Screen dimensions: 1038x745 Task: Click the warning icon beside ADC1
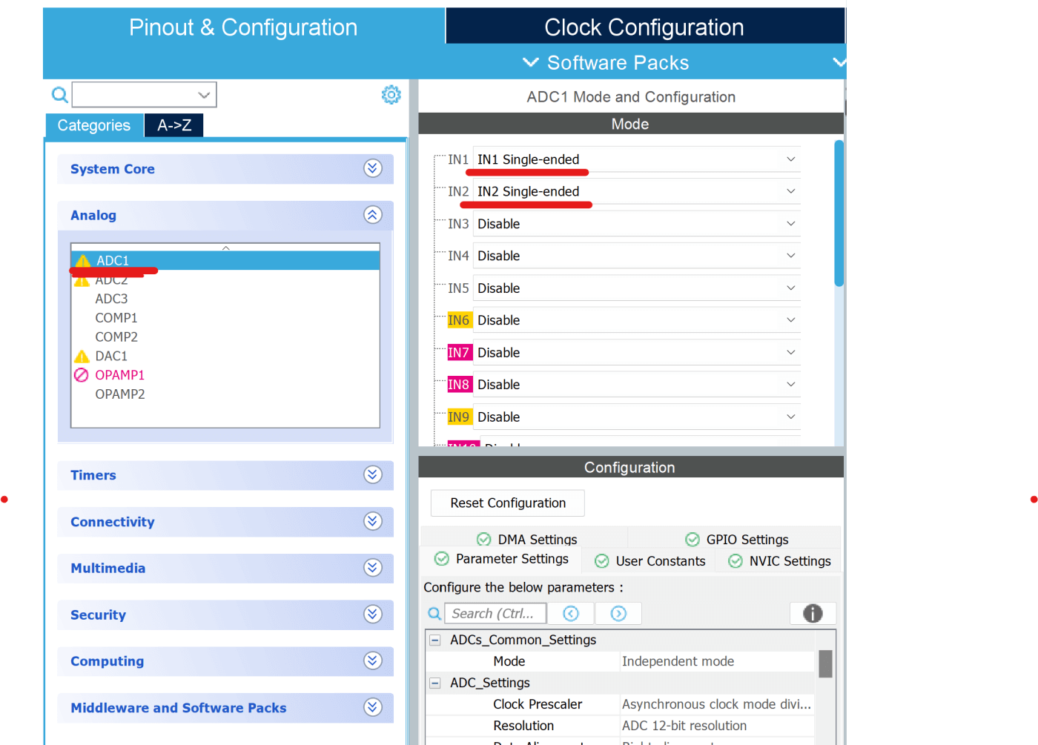[82, 260]
